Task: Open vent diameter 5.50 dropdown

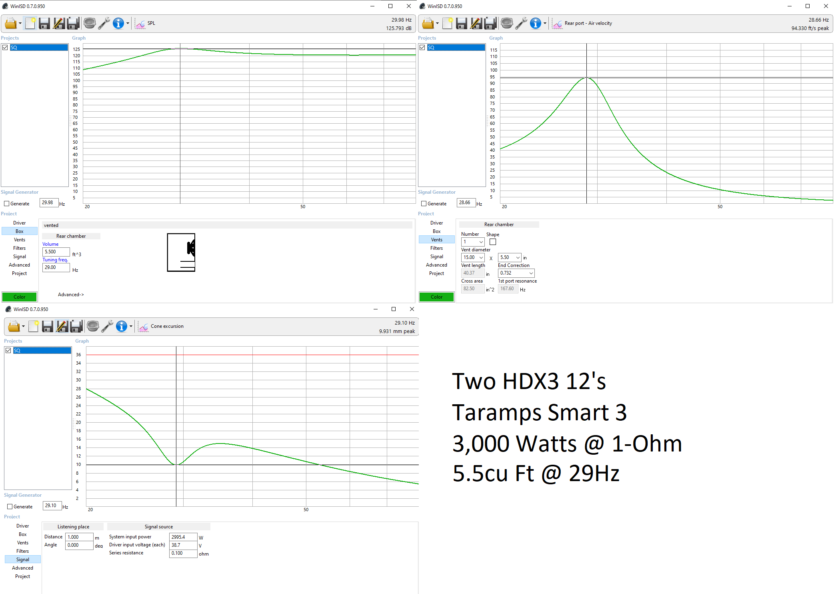Action: coord(518,257)
